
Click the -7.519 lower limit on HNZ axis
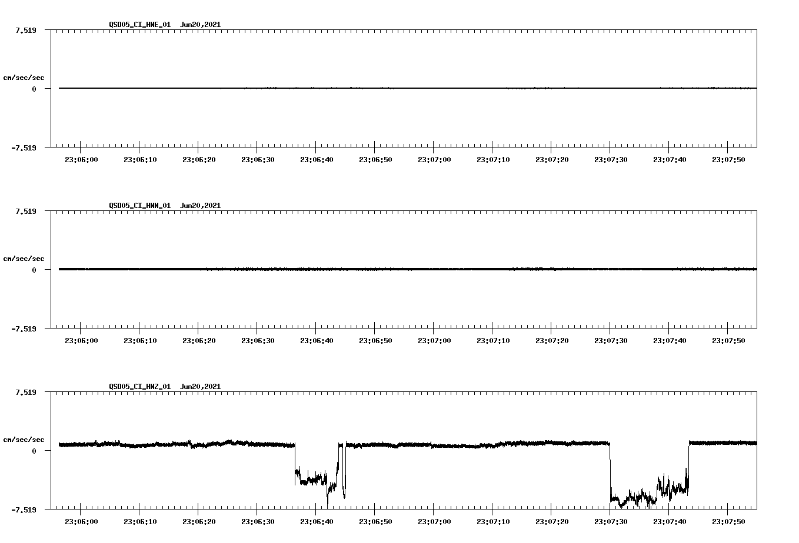pos(24,510)
